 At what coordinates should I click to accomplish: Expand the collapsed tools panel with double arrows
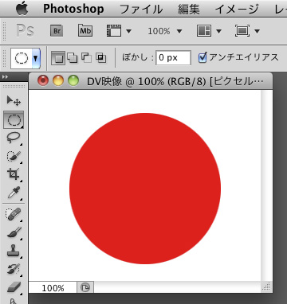pyautogui.click(x=5, y=77)
